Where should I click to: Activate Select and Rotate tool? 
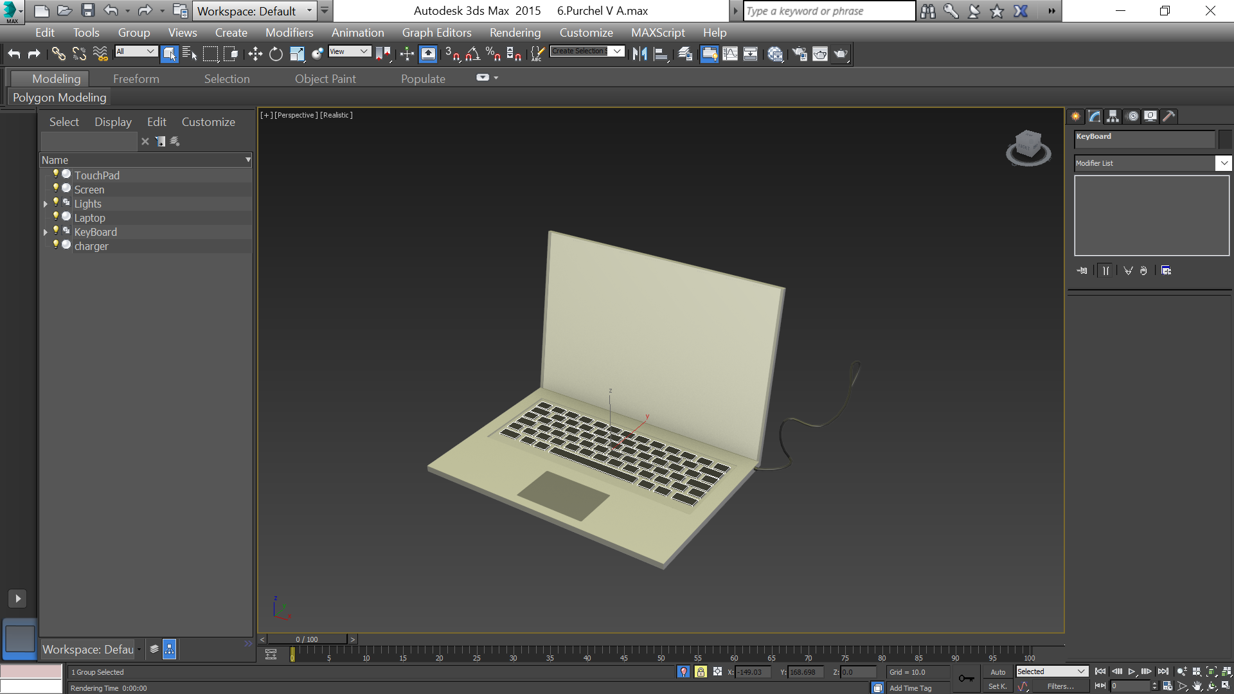point(276,54)
